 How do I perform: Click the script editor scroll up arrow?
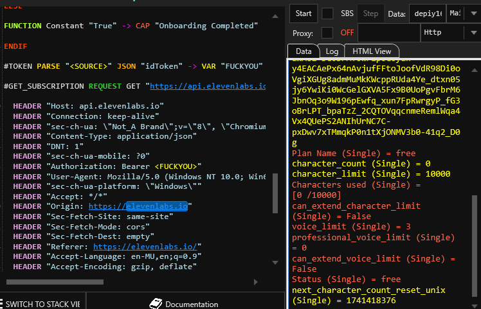coord(275,16)
